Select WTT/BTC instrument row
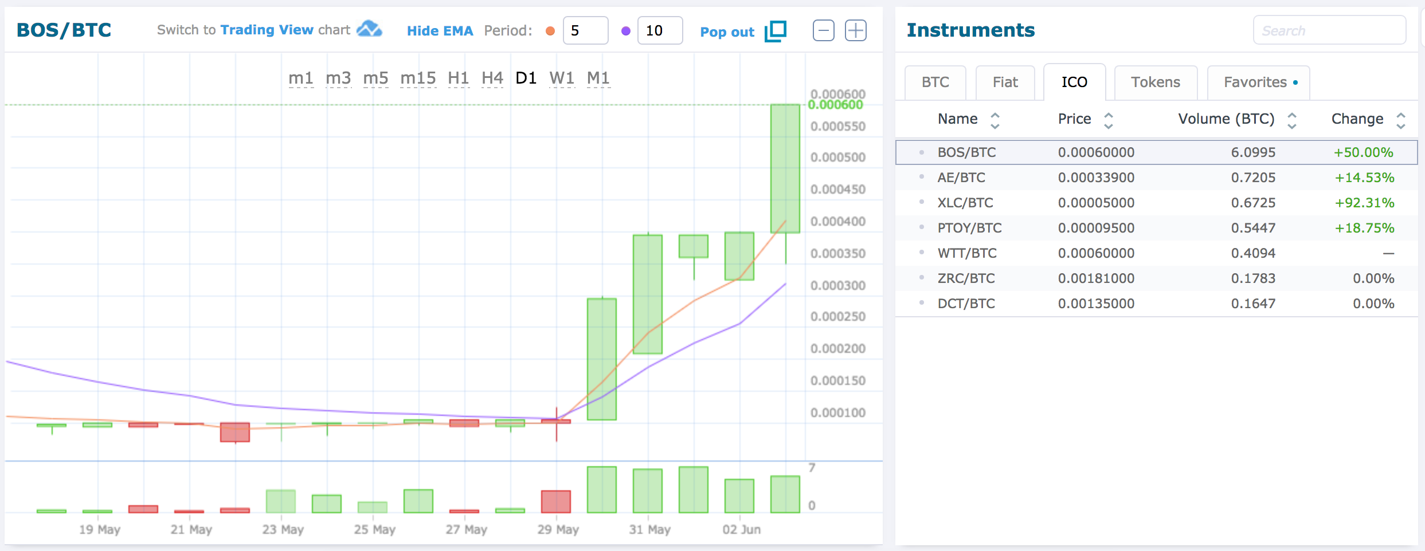The image size is (1425, 551). 1157,253
